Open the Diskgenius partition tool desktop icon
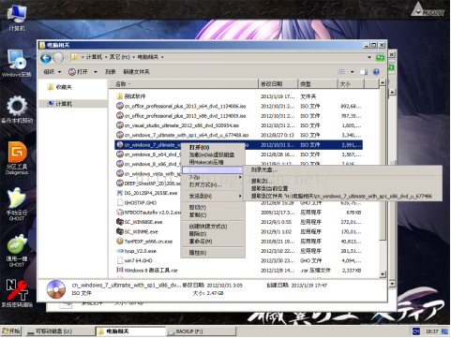The image size is (451, 338). 17,157
